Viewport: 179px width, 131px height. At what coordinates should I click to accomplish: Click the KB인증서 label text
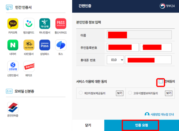[29, 54]
